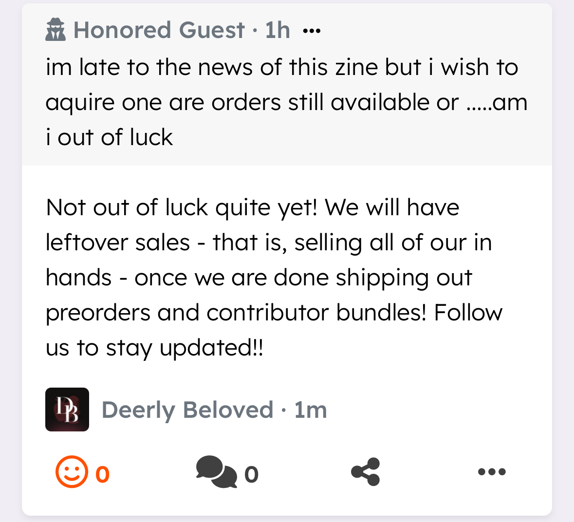574x522 pixels.
Task: Click the question's last line "i out of luck"
Action: 110,137
